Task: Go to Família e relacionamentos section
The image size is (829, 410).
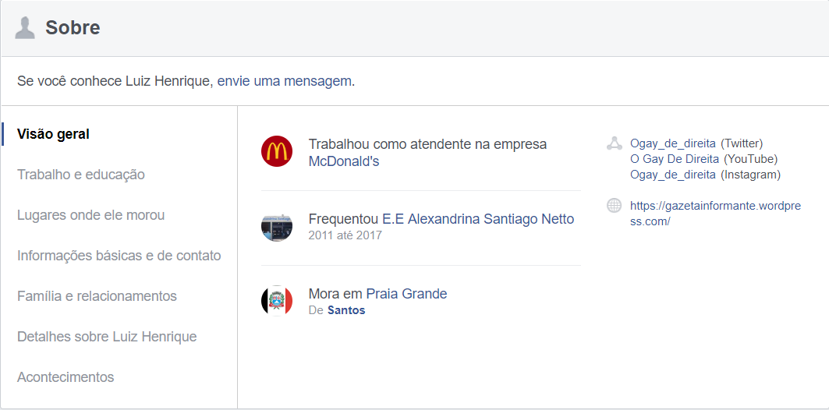Action: coord(97,296)
